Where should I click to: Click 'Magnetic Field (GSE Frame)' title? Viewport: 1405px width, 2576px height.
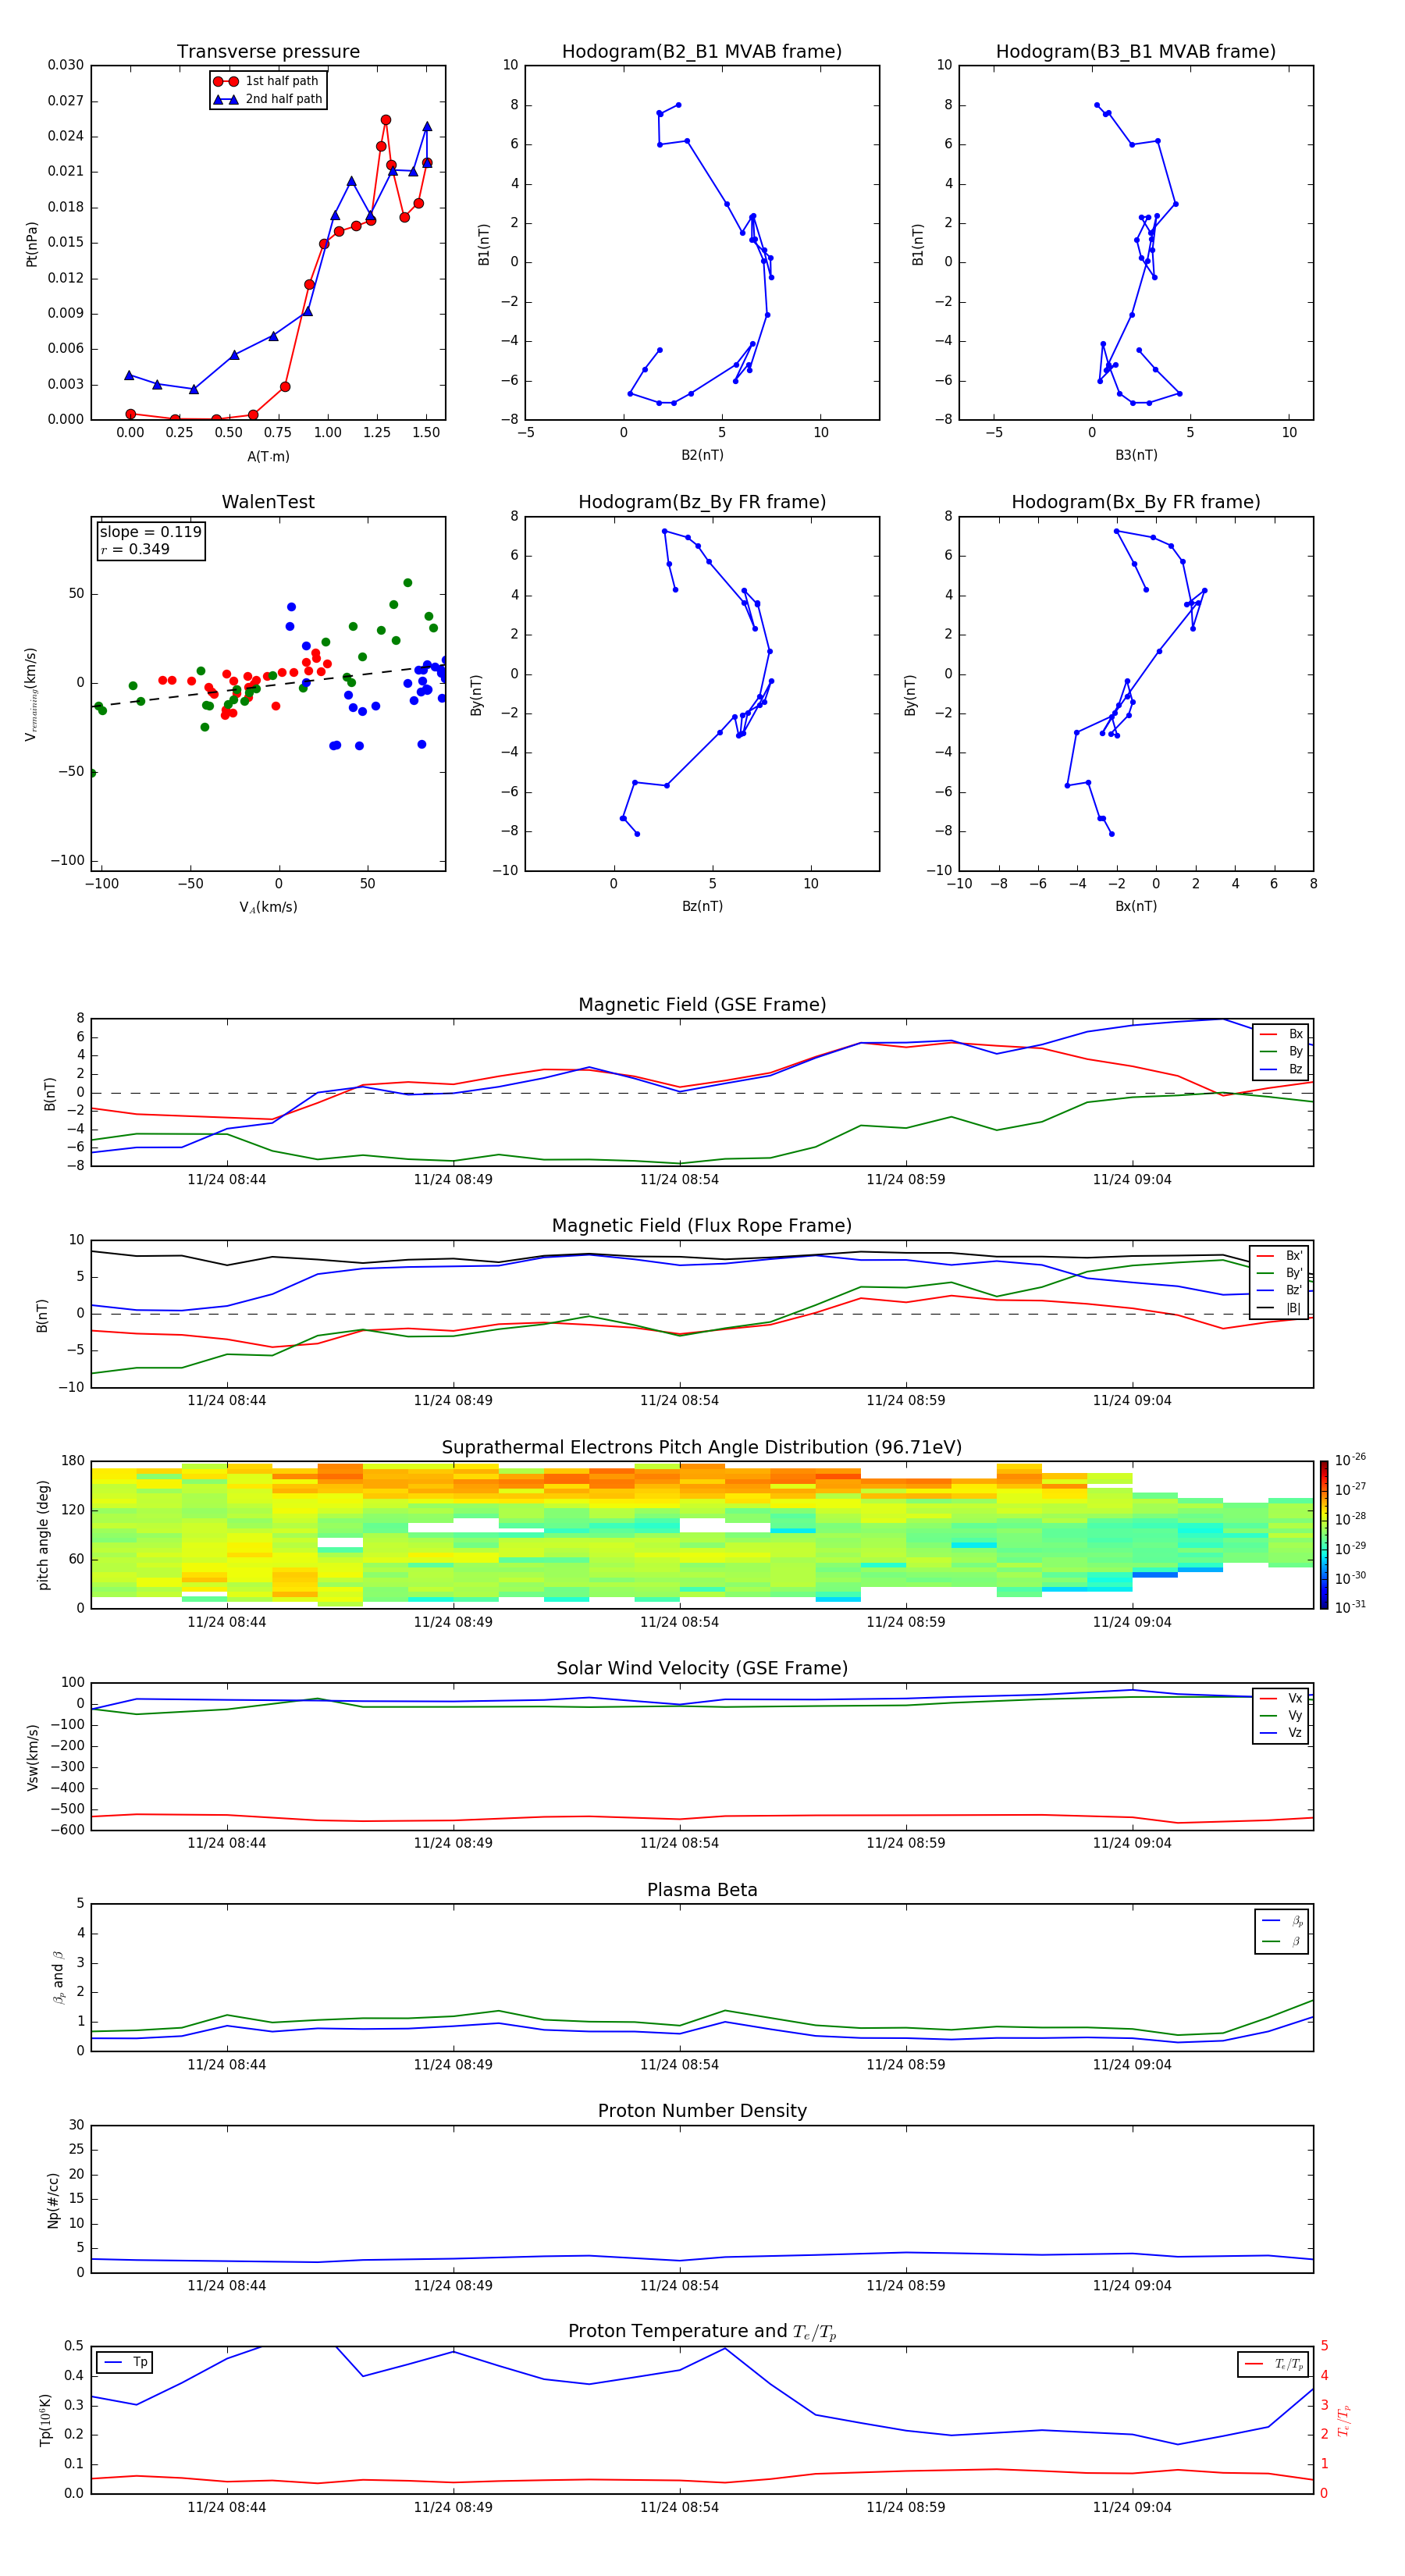point(702,1005)
